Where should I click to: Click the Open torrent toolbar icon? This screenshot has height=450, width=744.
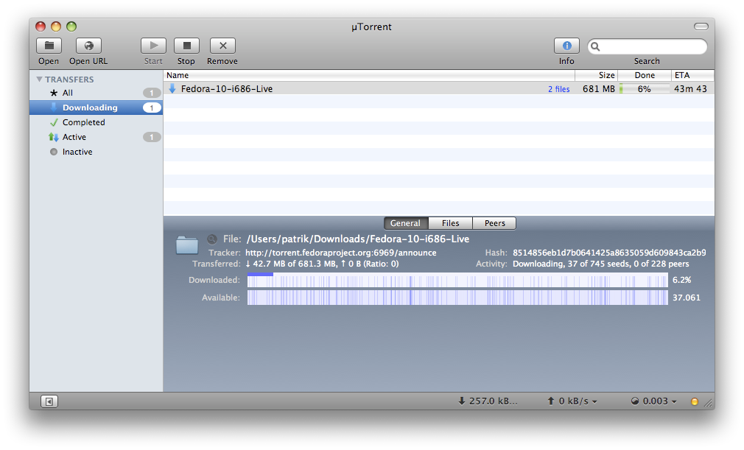[x=49, y=46]
